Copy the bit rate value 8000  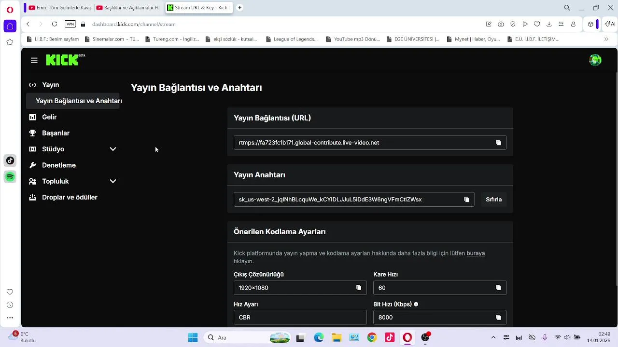[x=498, y=318]
